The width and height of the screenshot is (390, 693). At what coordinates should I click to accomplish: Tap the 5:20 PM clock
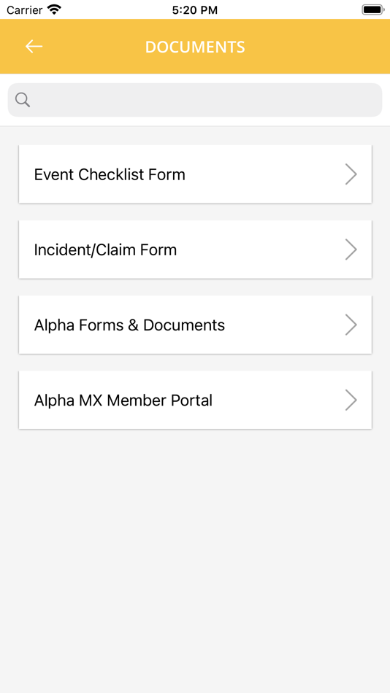tap(195, 9)
